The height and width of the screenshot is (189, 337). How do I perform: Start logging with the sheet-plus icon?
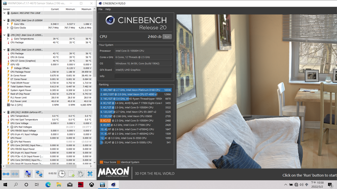pyautogui.click(x=71, y=174)
